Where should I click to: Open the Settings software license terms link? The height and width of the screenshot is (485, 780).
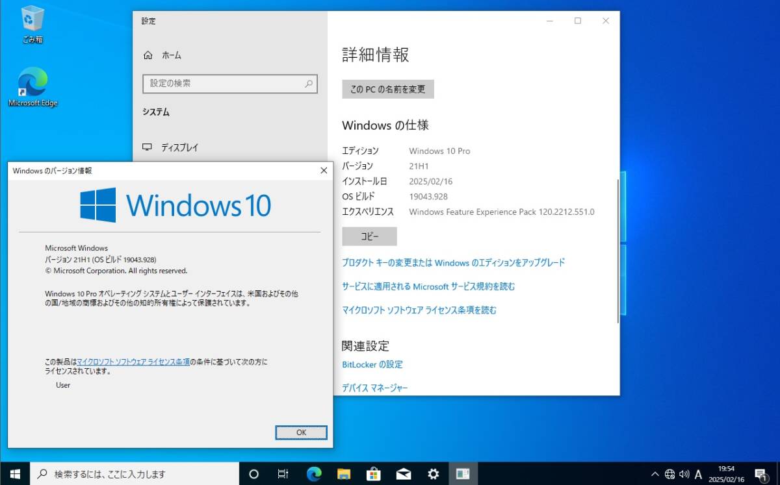(x=419, y=310)
